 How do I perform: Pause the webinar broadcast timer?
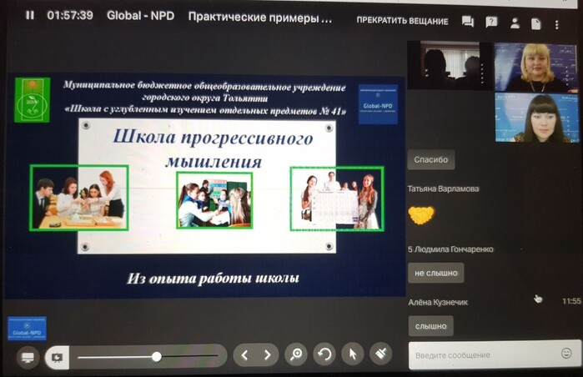(x=30, y=15)
